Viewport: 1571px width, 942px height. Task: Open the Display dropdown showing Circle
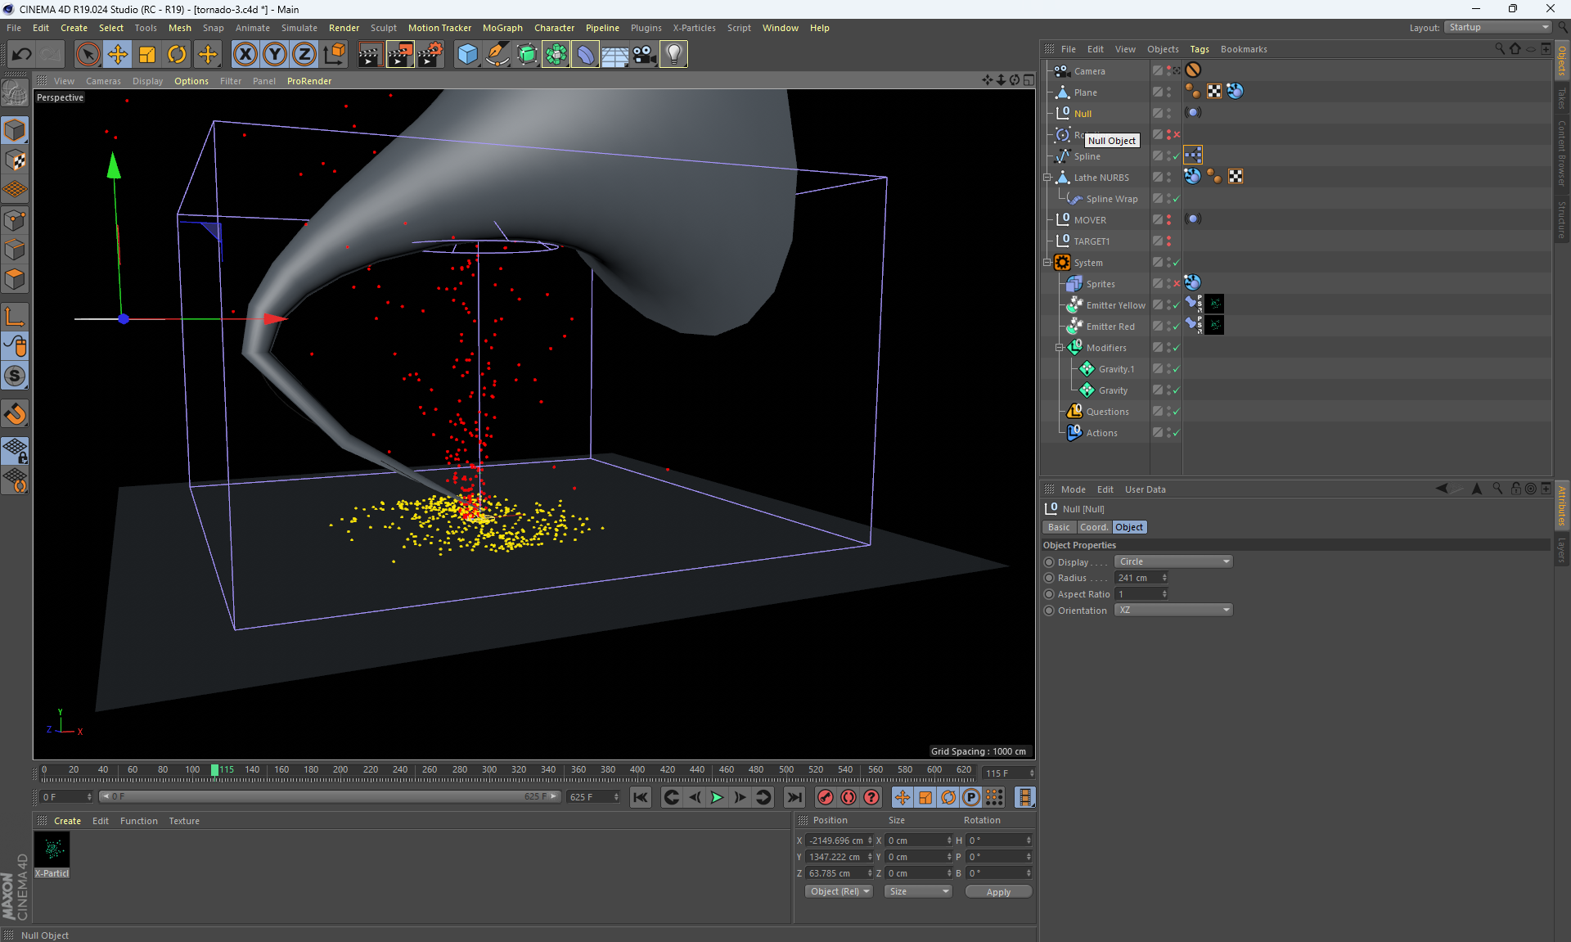pos(1173,561)
